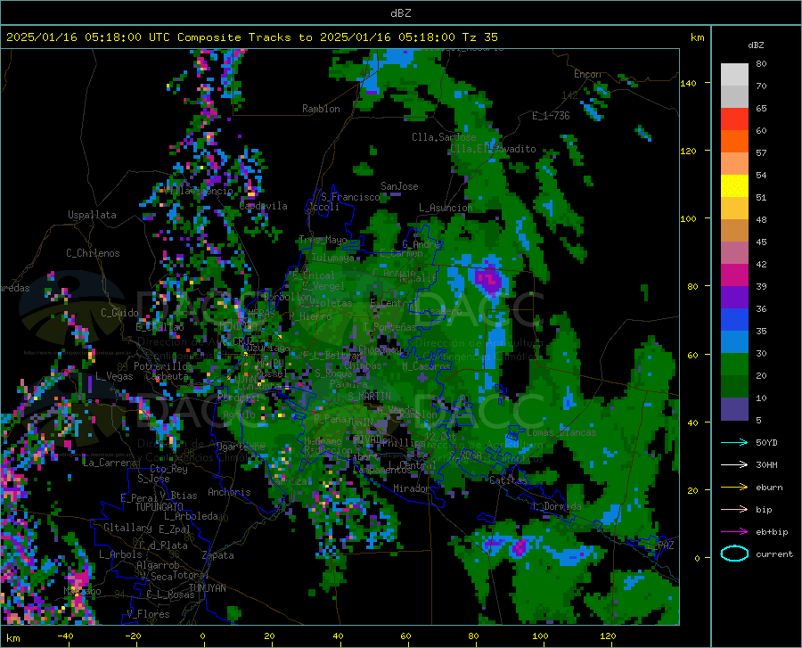Click the dark green 20 dBZ swatch
802x648 pixels.
[734, 387]
